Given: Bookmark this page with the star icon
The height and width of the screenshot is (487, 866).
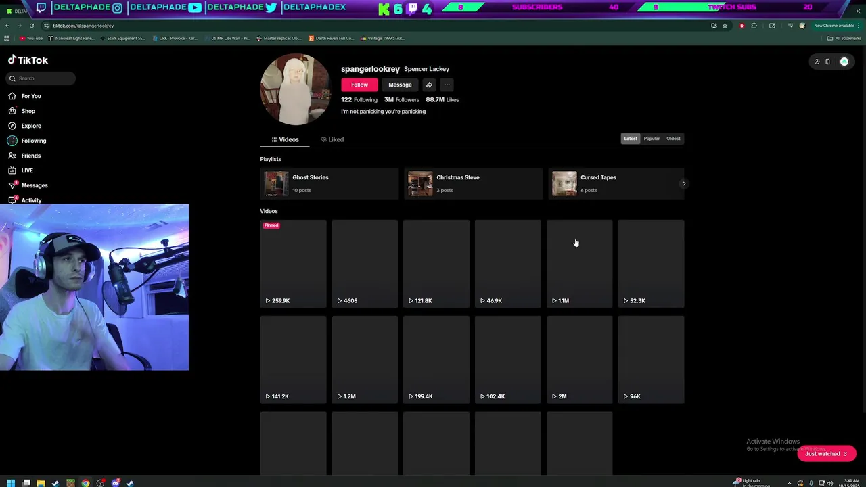Looking at the screenshot, I should click(x=725, y=26).
